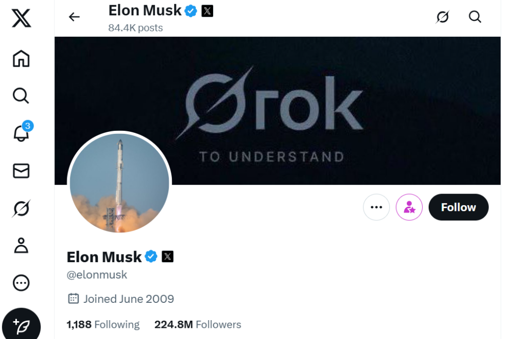Follow Elon Musk
This screenshot has height=339, width=522.
click(x=458, y=207)
